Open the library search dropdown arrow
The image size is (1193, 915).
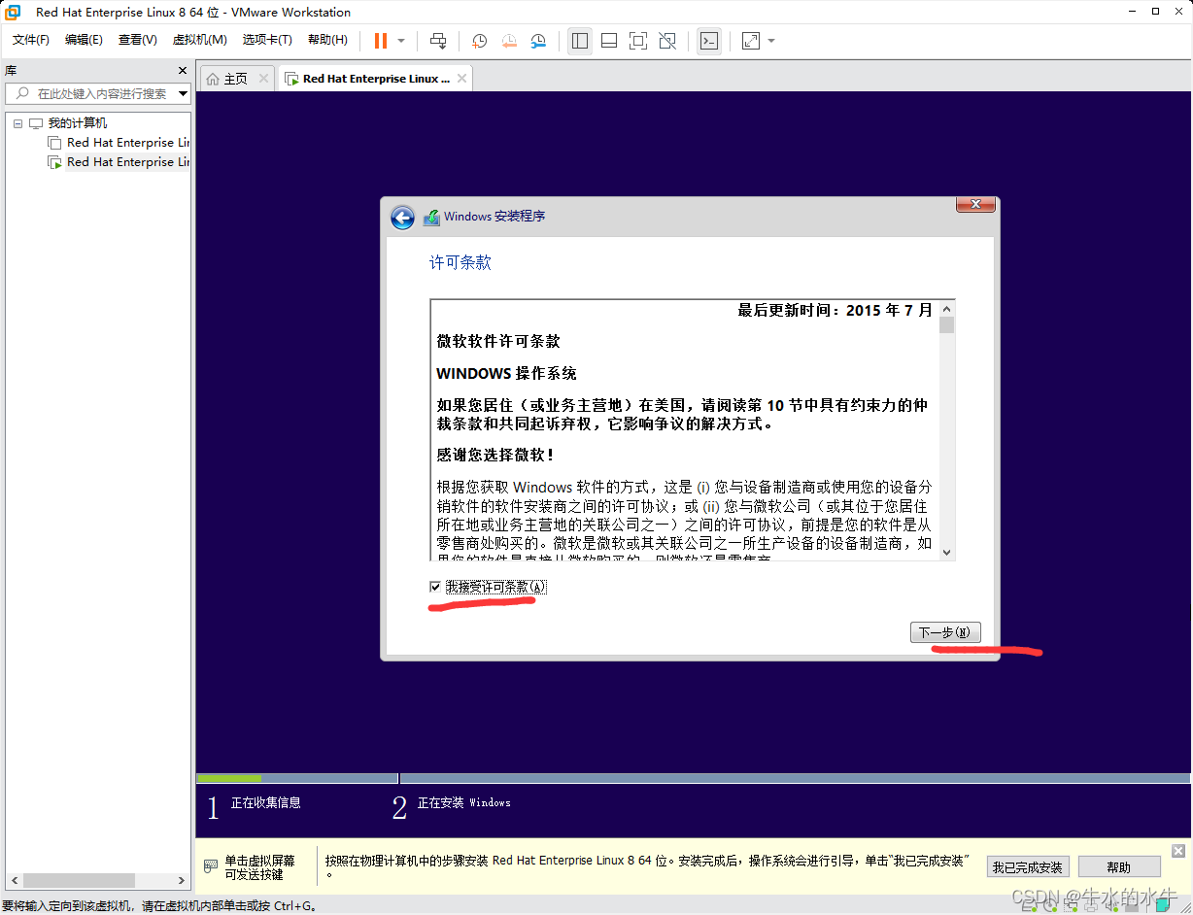pos(184,94)
